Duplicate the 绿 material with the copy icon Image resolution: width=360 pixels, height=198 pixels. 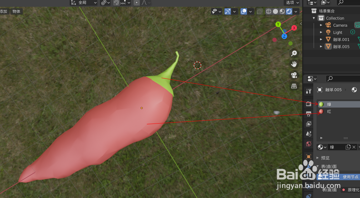[348, 147]
